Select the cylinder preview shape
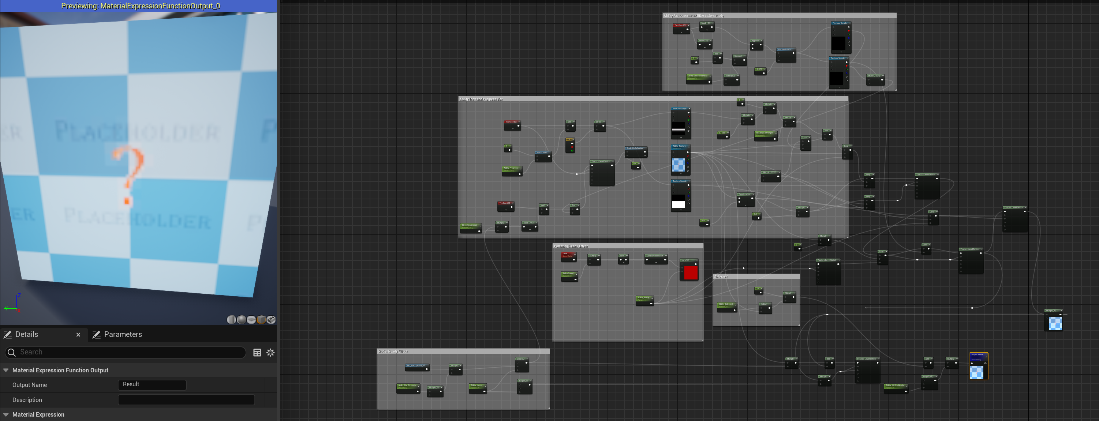 coord(232,319)
